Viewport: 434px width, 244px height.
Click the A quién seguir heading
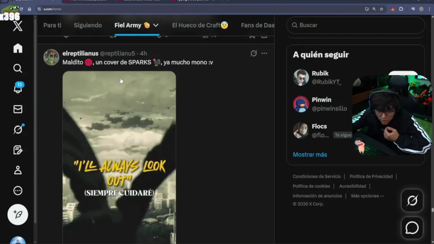321,55
